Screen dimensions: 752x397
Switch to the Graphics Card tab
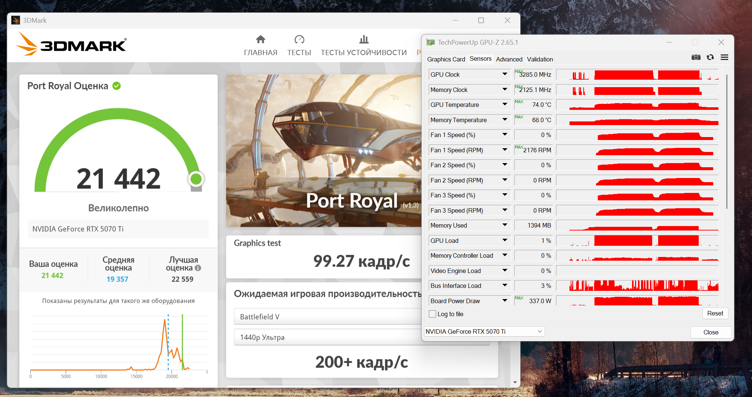446,59
